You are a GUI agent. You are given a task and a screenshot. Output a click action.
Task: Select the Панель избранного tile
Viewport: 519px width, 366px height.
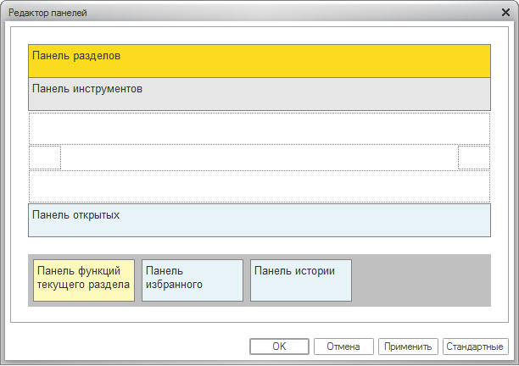tap(193, 280)
